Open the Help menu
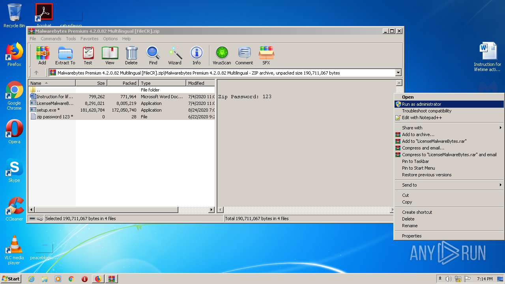This screenshot has width=505, height=284. click(126, 39)
